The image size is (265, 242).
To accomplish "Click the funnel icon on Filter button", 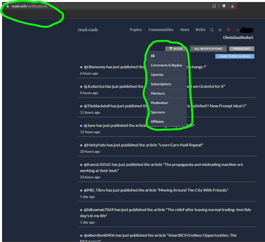I will [171, 49].
